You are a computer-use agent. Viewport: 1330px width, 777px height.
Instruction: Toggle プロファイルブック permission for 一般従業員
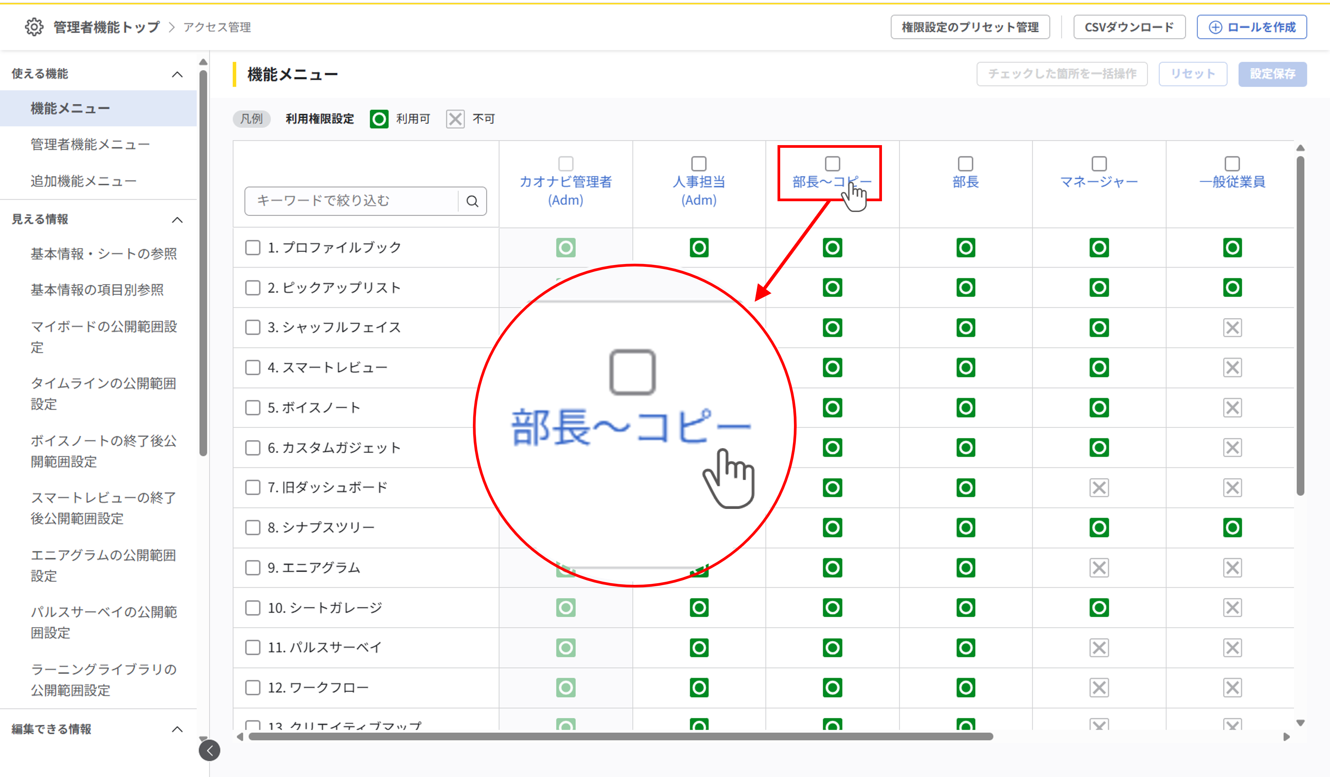[x=1232, y=248]
